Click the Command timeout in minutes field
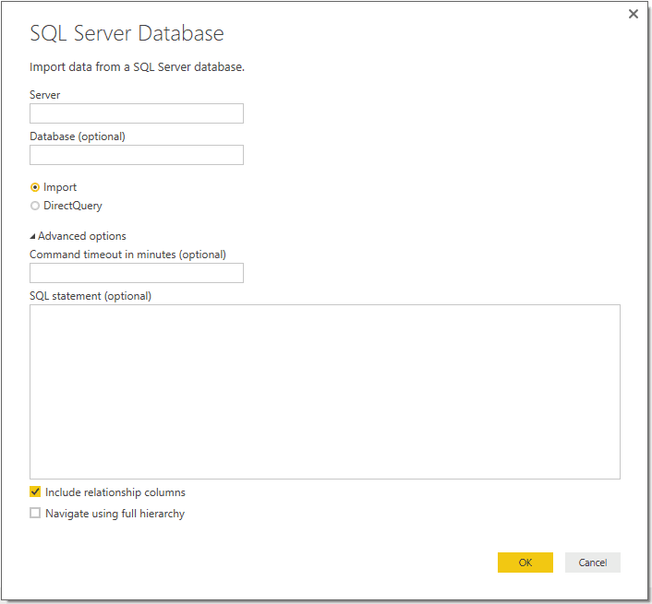The height and width of the screenshot is (604, 652). pyautogui.click(x=137, y=273)
